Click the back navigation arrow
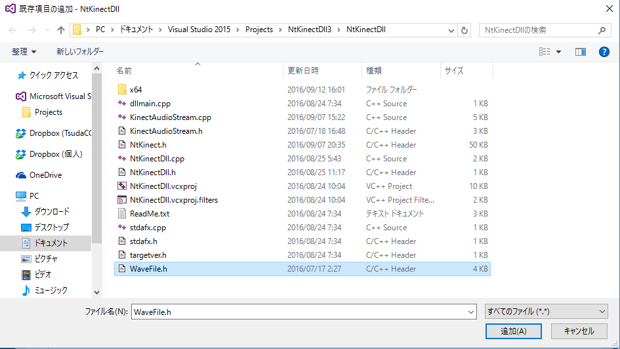Screen dimensions: 620x349 coord(13,30)
